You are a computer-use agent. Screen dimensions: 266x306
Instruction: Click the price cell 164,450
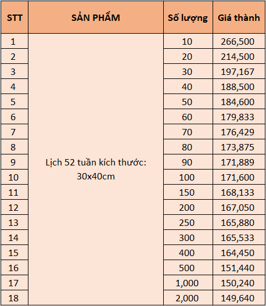(x=239, y=253)
